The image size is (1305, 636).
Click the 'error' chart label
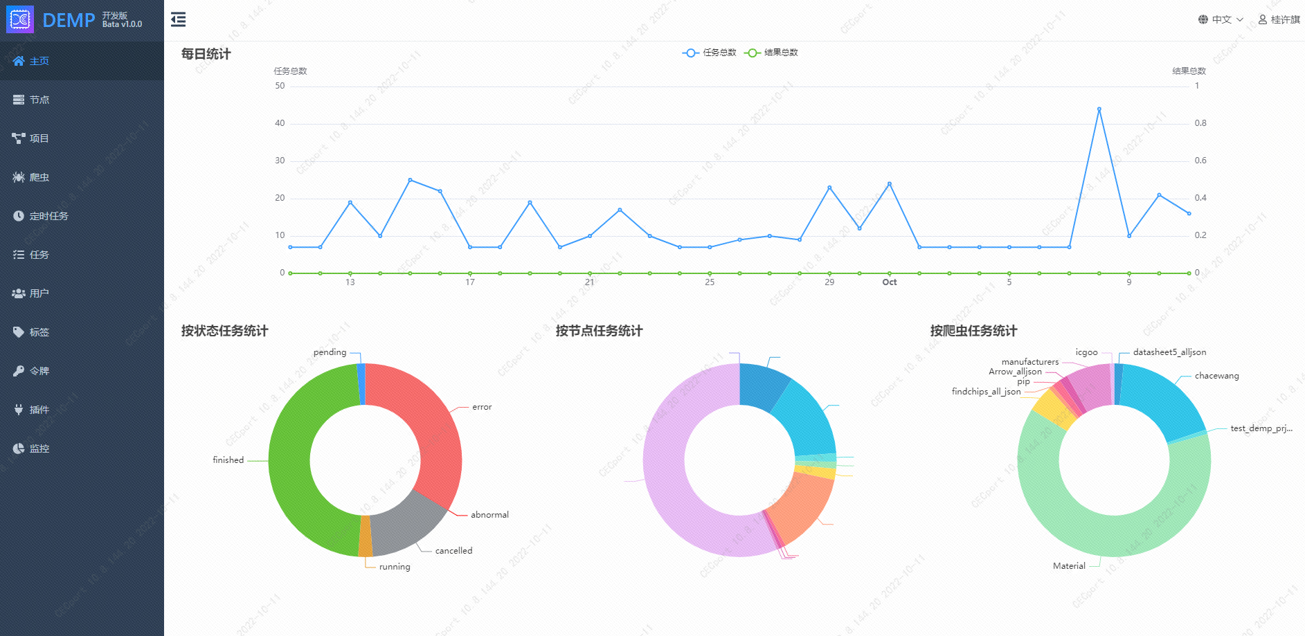click(x=482, y=407)
